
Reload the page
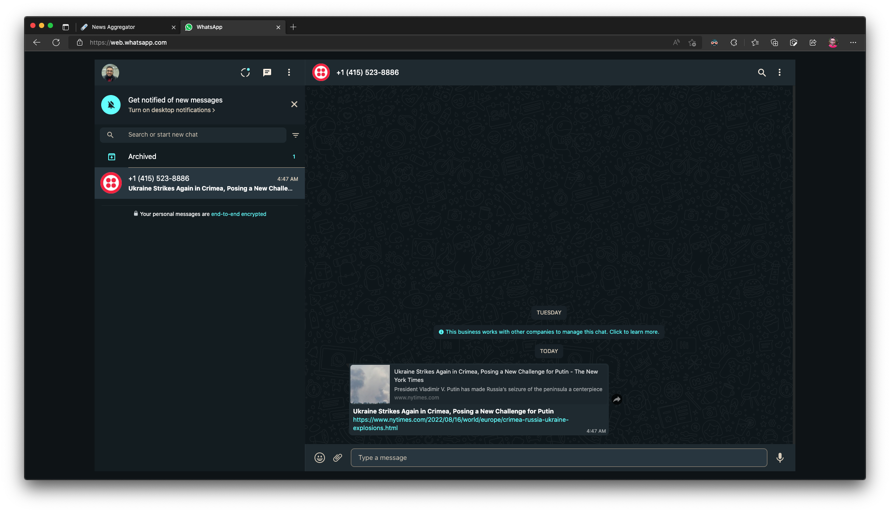click(x=56, y=42)
